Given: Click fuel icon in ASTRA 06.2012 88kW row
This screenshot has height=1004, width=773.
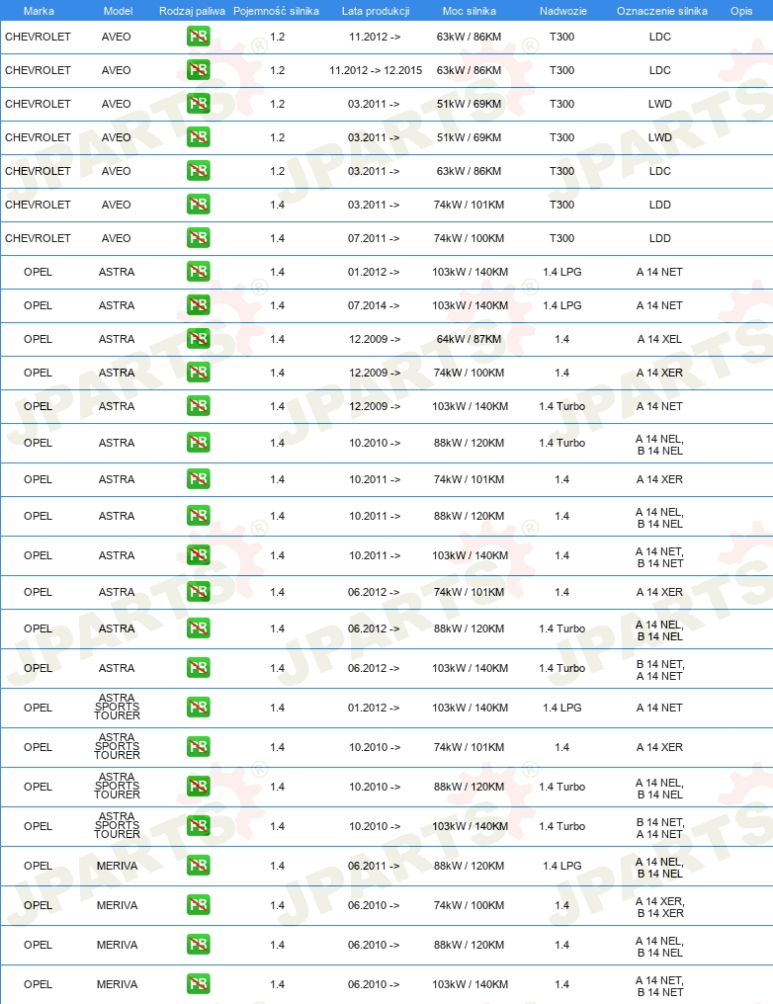Looking at the screenshot, I should point(199,628).
